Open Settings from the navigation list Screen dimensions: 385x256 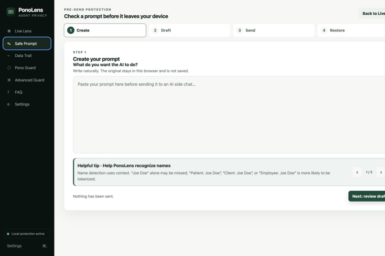[27, 104]
